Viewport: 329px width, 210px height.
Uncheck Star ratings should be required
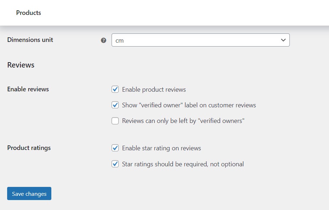pos(115,164)
